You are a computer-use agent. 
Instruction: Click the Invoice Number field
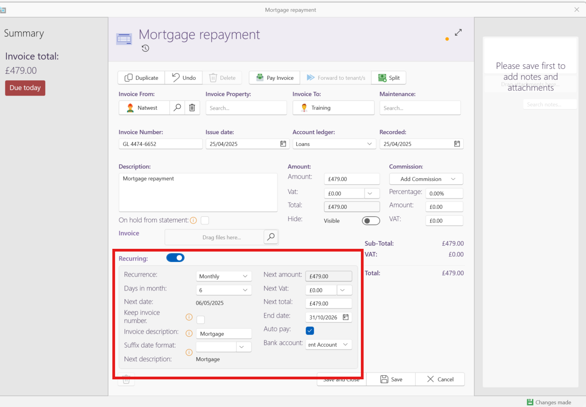(161, 144)
